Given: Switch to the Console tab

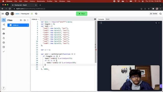Looking at the screenshot, I should (x=101, y=19).
